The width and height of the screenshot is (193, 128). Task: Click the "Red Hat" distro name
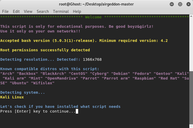point(169,78)
